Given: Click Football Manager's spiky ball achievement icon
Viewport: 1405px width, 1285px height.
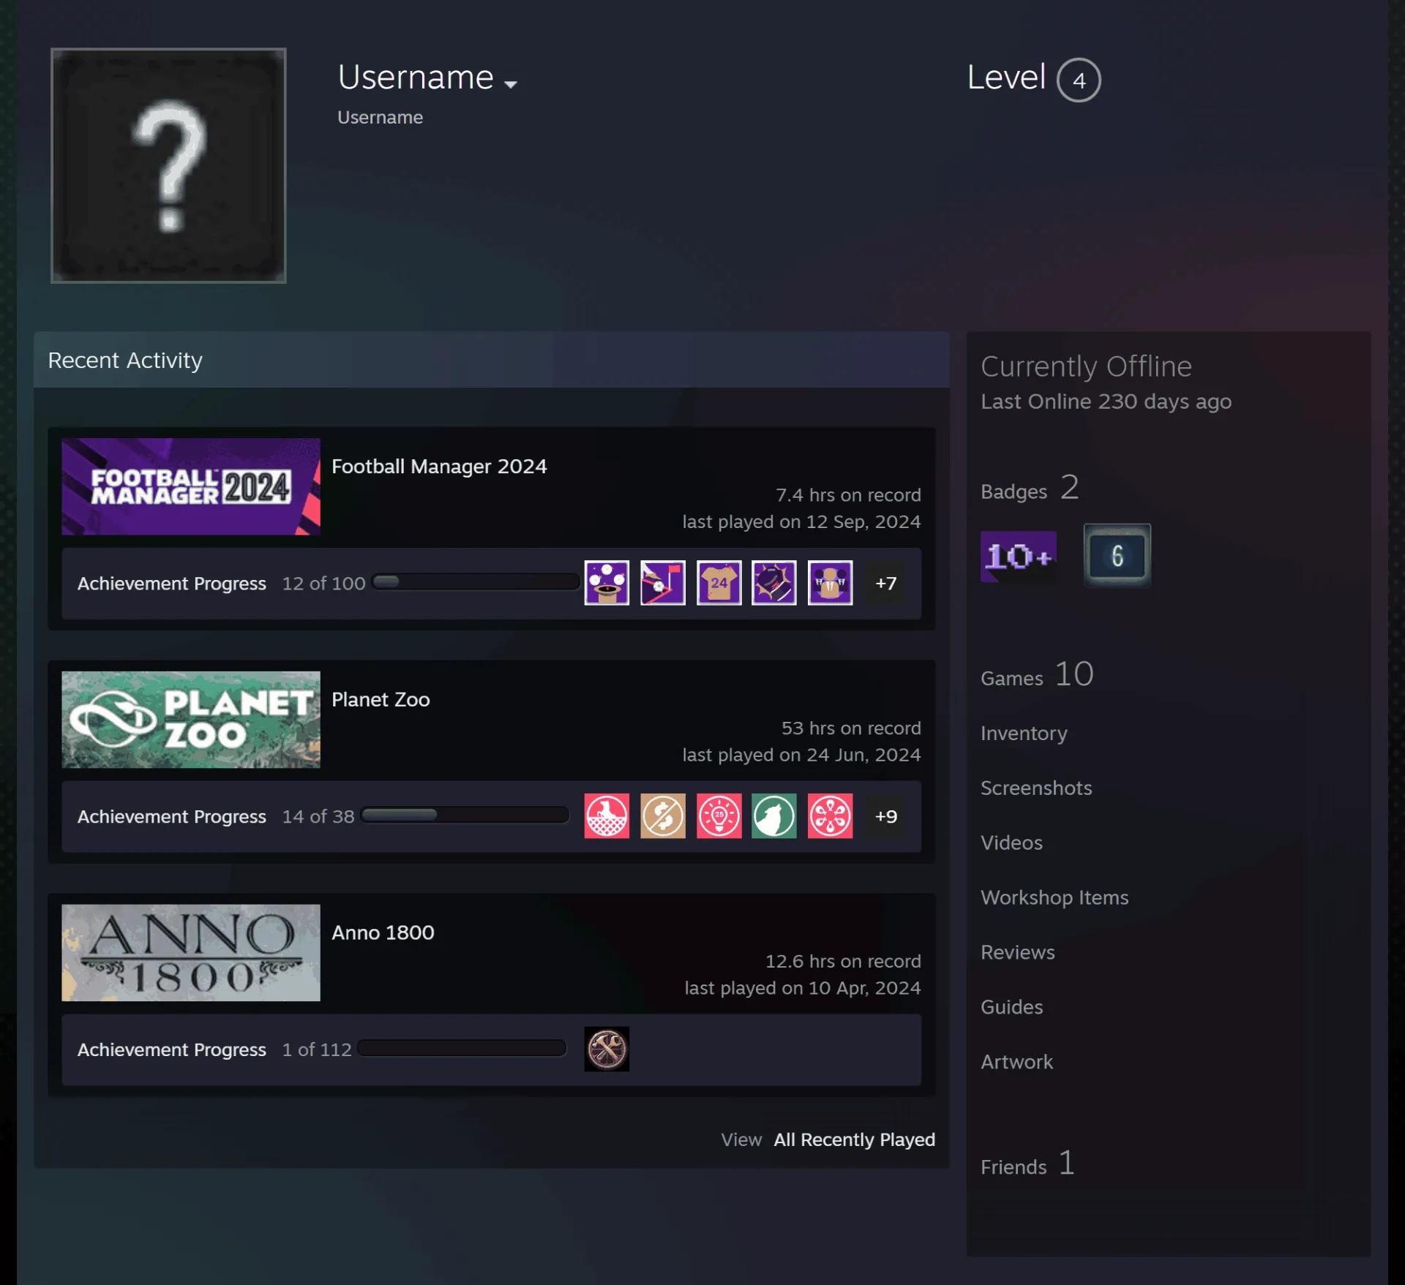Looking at the screenshot, I should coord(774,583).
